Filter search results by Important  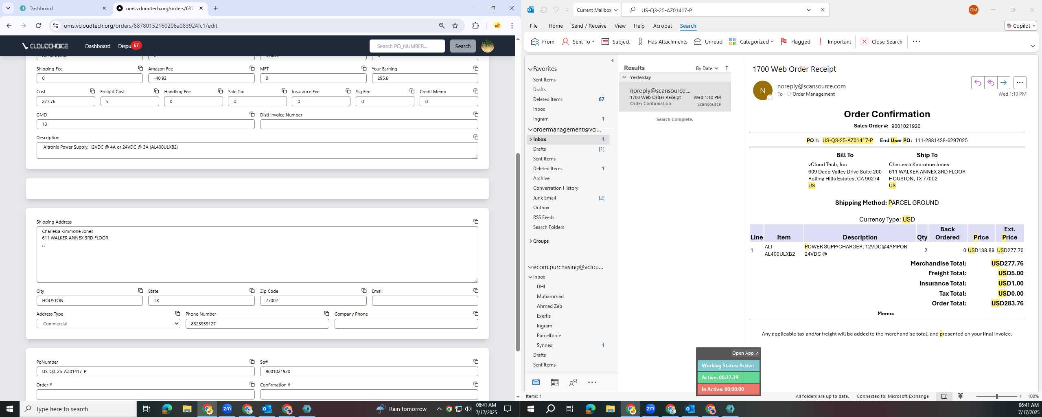tap(834, 42)
